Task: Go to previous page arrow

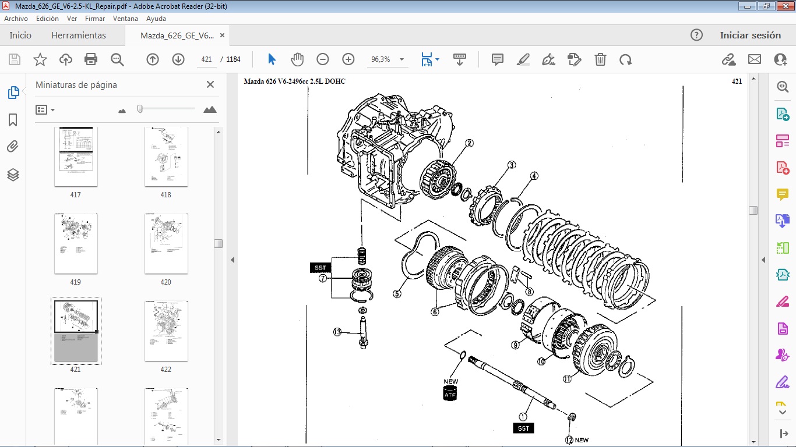Action: 153,59
